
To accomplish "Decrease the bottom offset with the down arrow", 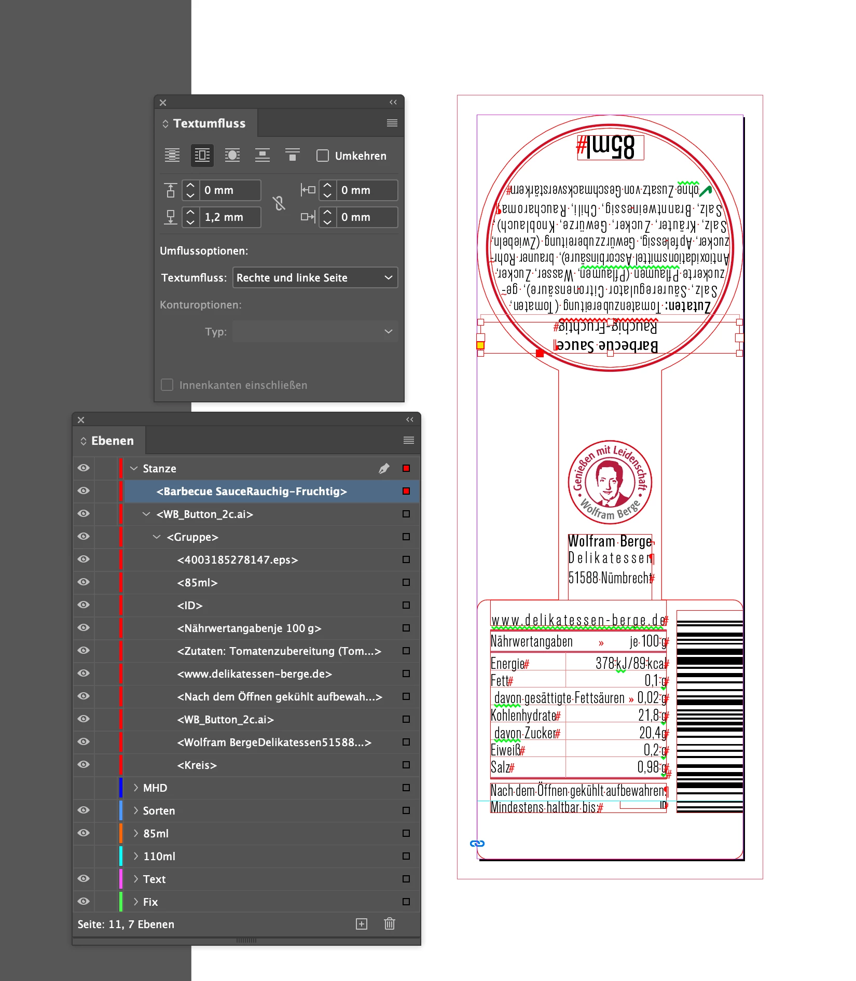I will [x=190, y=222].
